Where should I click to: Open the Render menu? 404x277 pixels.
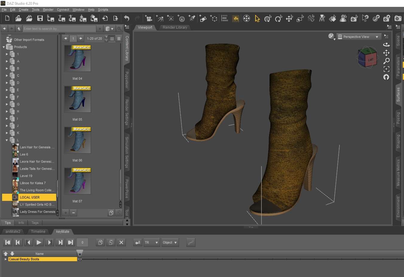(48, 10)
